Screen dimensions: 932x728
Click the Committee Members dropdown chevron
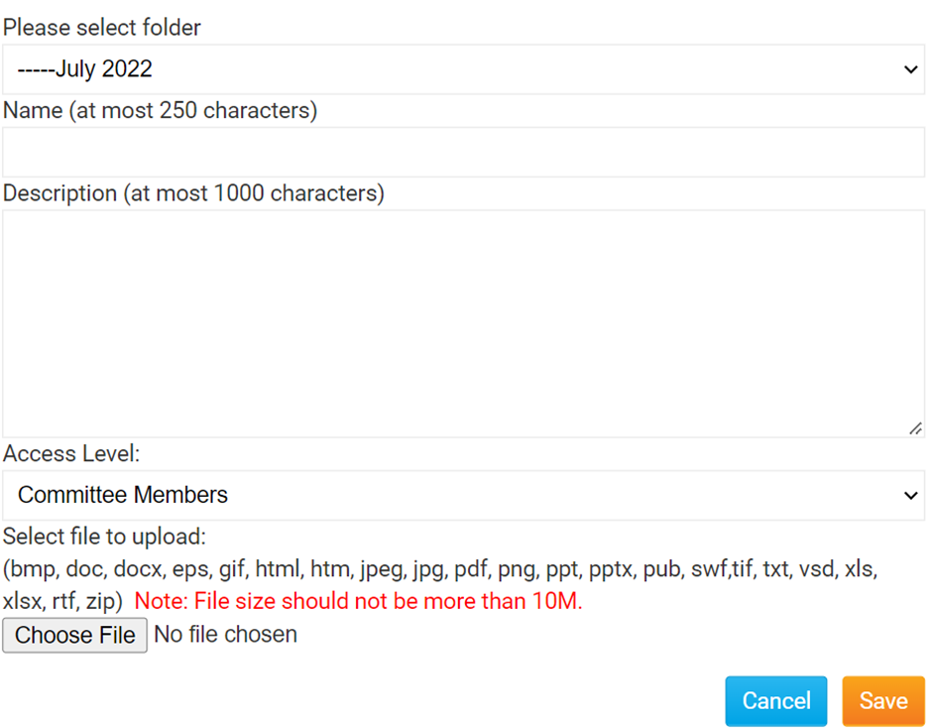tap(910, 495)
